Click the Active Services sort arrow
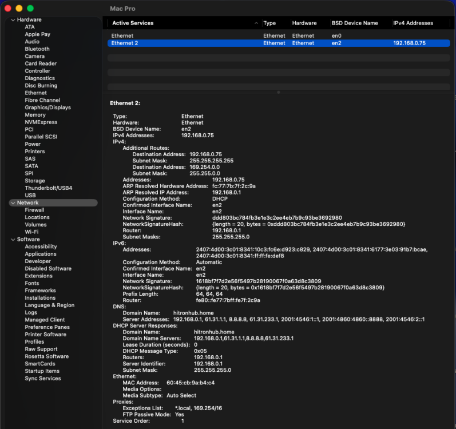 256,23
